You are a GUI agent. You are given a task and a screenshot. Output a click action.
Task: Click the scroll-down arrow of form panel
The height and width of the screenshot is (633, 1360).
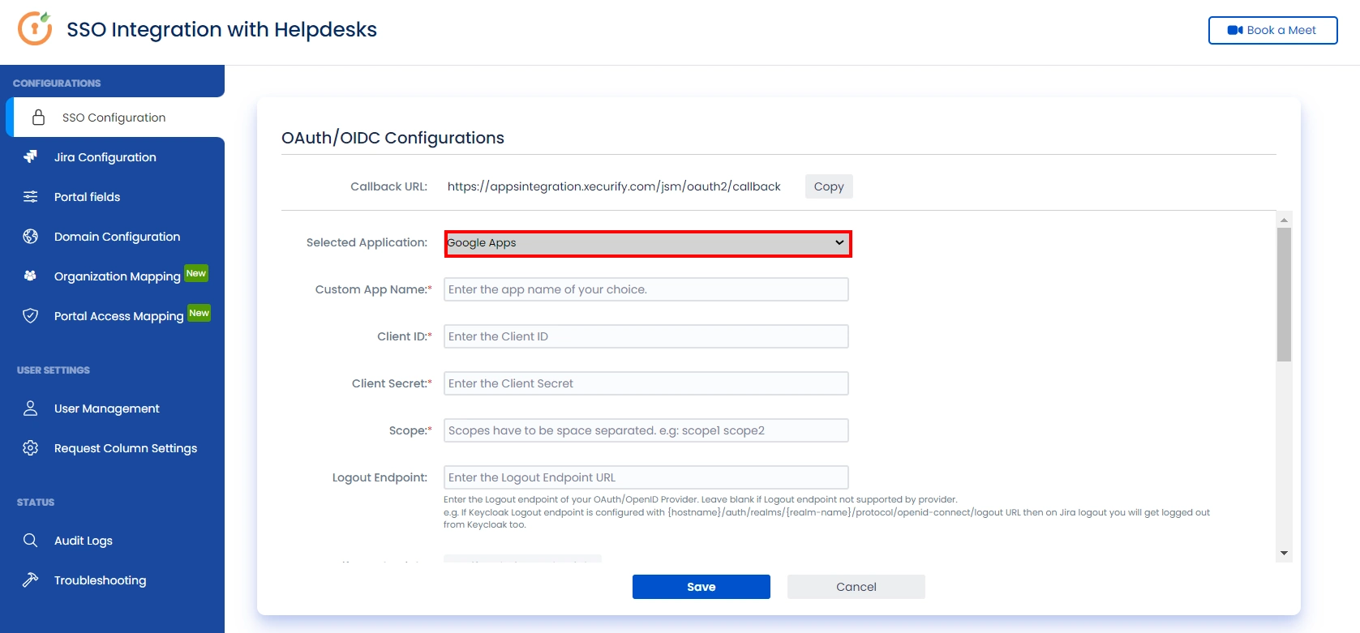point(1284,553)
